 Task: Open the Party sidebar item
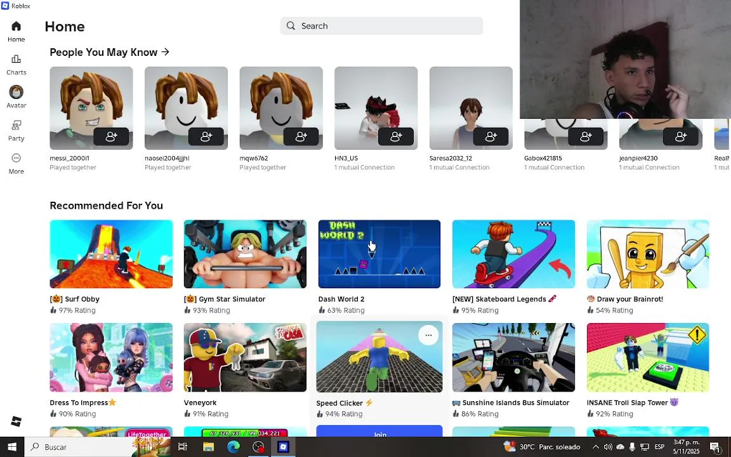(16, 131)
